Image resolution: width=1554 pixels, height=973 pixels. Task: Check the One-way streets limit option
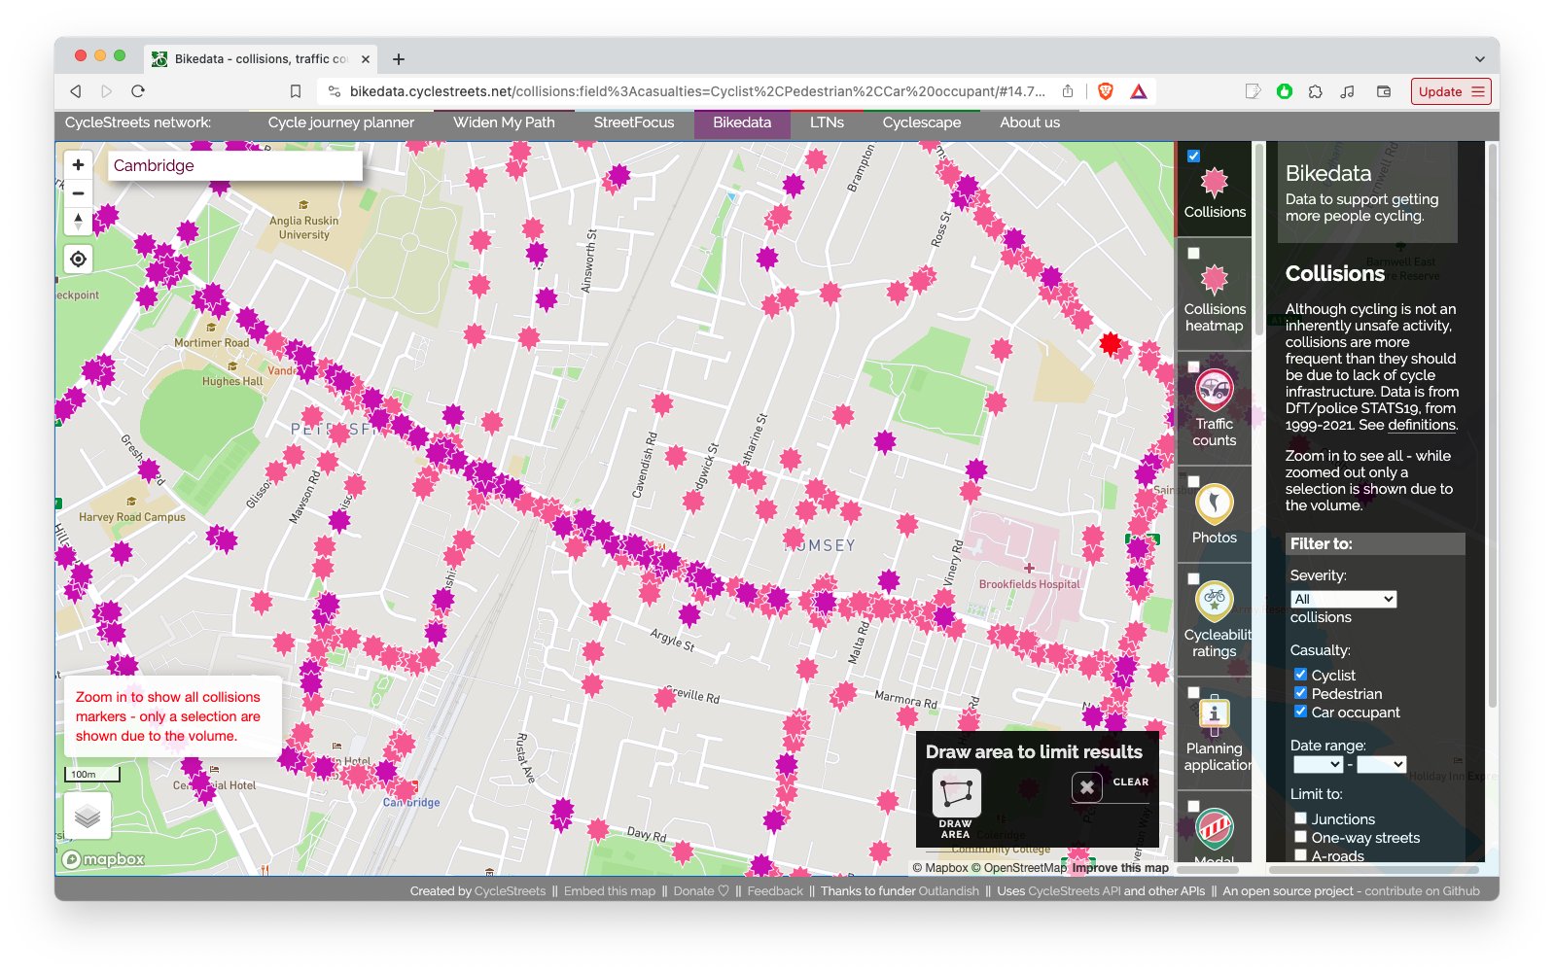tap(1300, 836)
